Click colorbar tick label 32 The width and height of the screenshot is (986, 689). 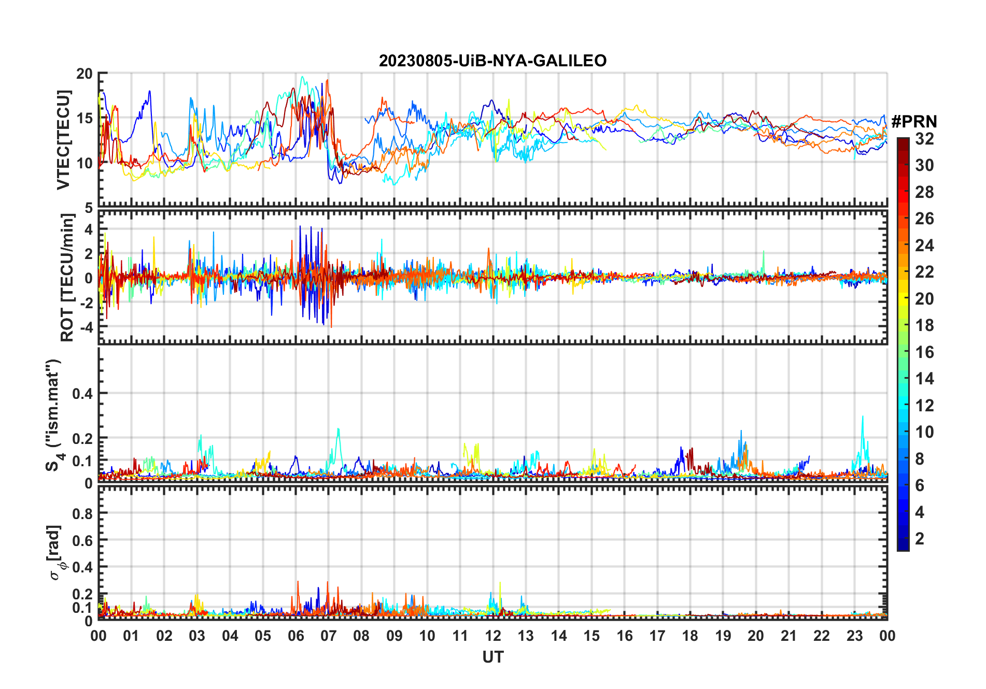924,138
